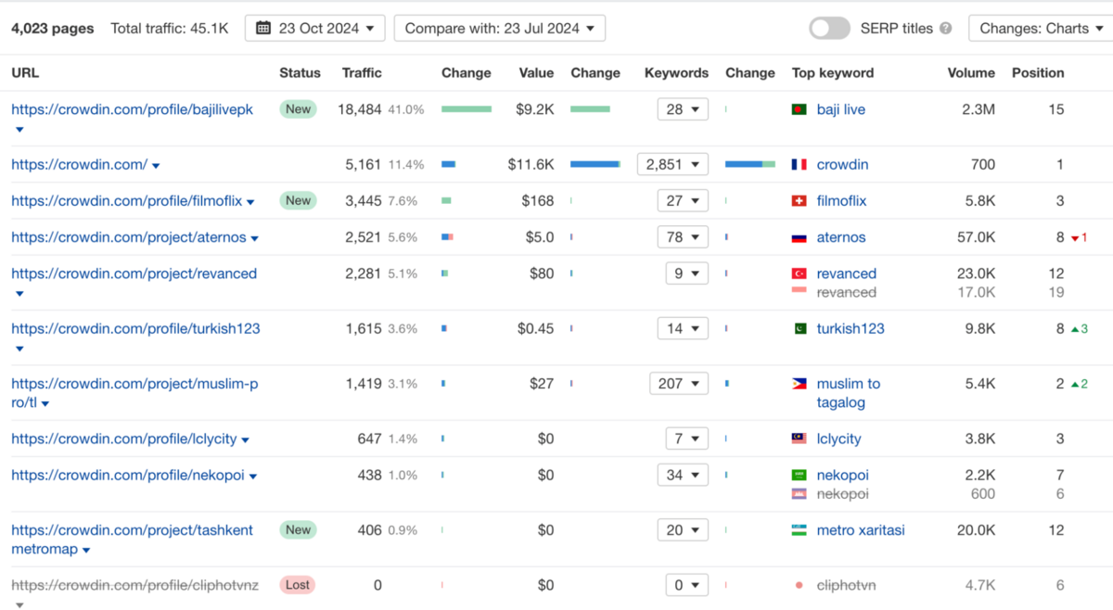Click the calendar icon beside 23 Oct 2024

coord(263,29)
